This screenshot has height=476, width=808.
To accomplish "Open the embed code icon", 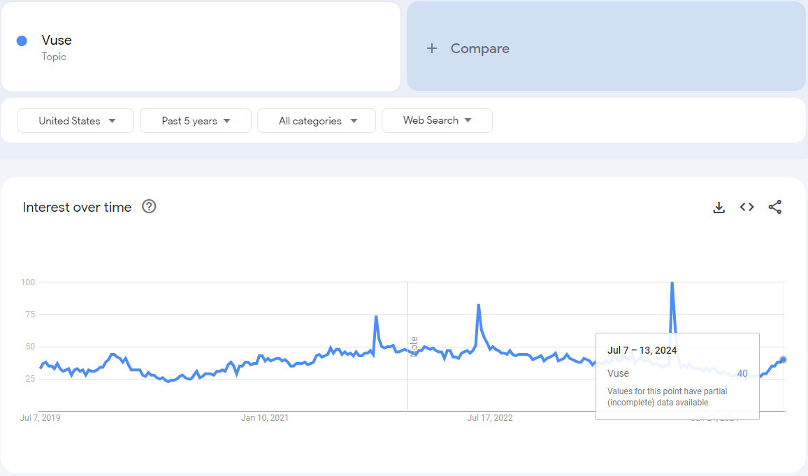I will [746, 207].
